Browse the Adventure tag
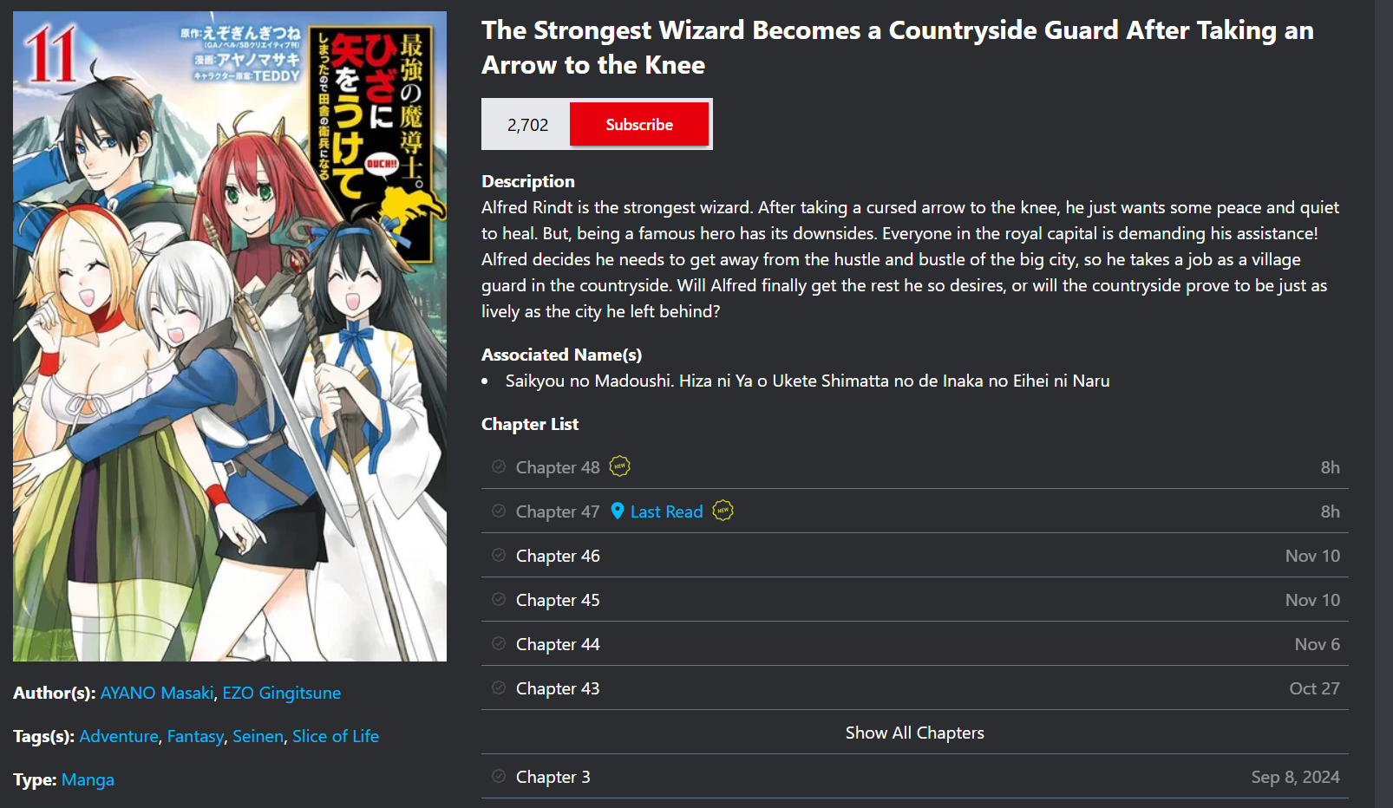1393x808 pixels. click(119, 736)
